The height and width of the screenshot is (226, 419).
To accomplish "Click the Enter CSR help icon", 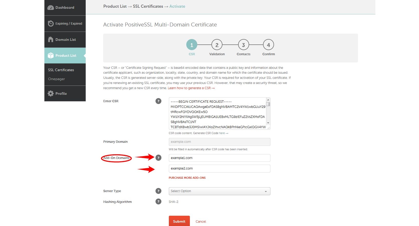I will (158, 101).
